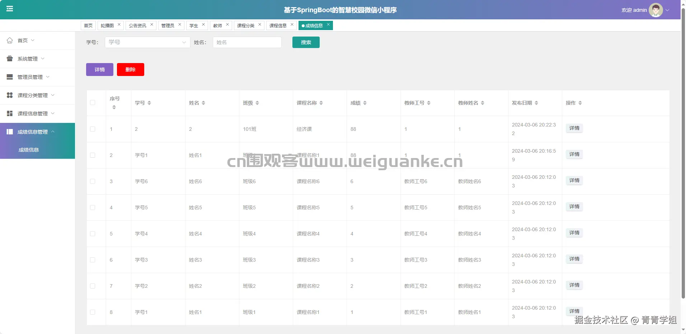Check the row with course 经济课
This screenshot has height=334, width=686.
click(x=93, y=129)
